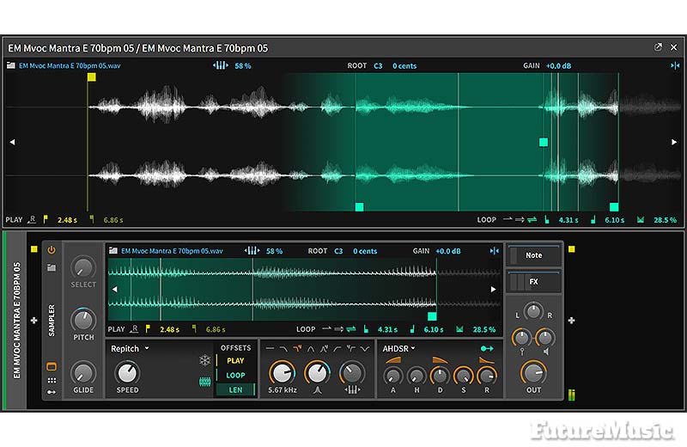Open the Repitch playback mode dropdown

pyautogui.click(x=130, y=349)
